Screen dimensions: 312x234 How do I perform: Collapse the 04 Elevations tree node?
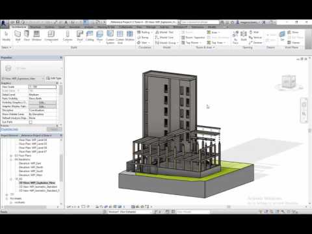(x=11, y=159)
